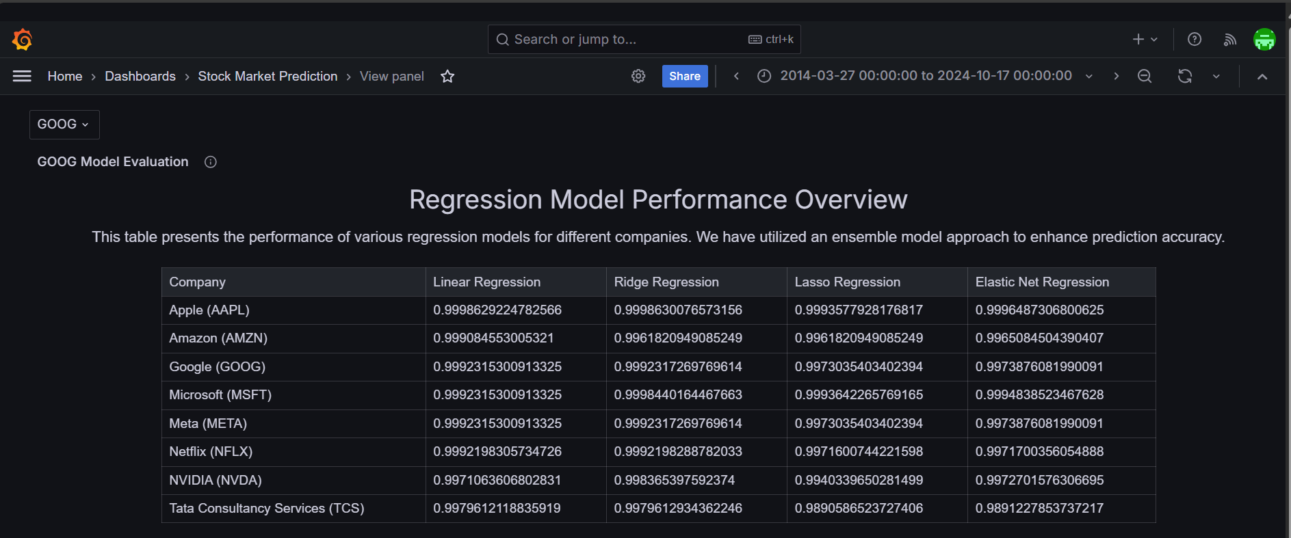Open the hamburger navigation menu
The width and height of the screenshot is (1291, 538).
[x=22, y=77]
